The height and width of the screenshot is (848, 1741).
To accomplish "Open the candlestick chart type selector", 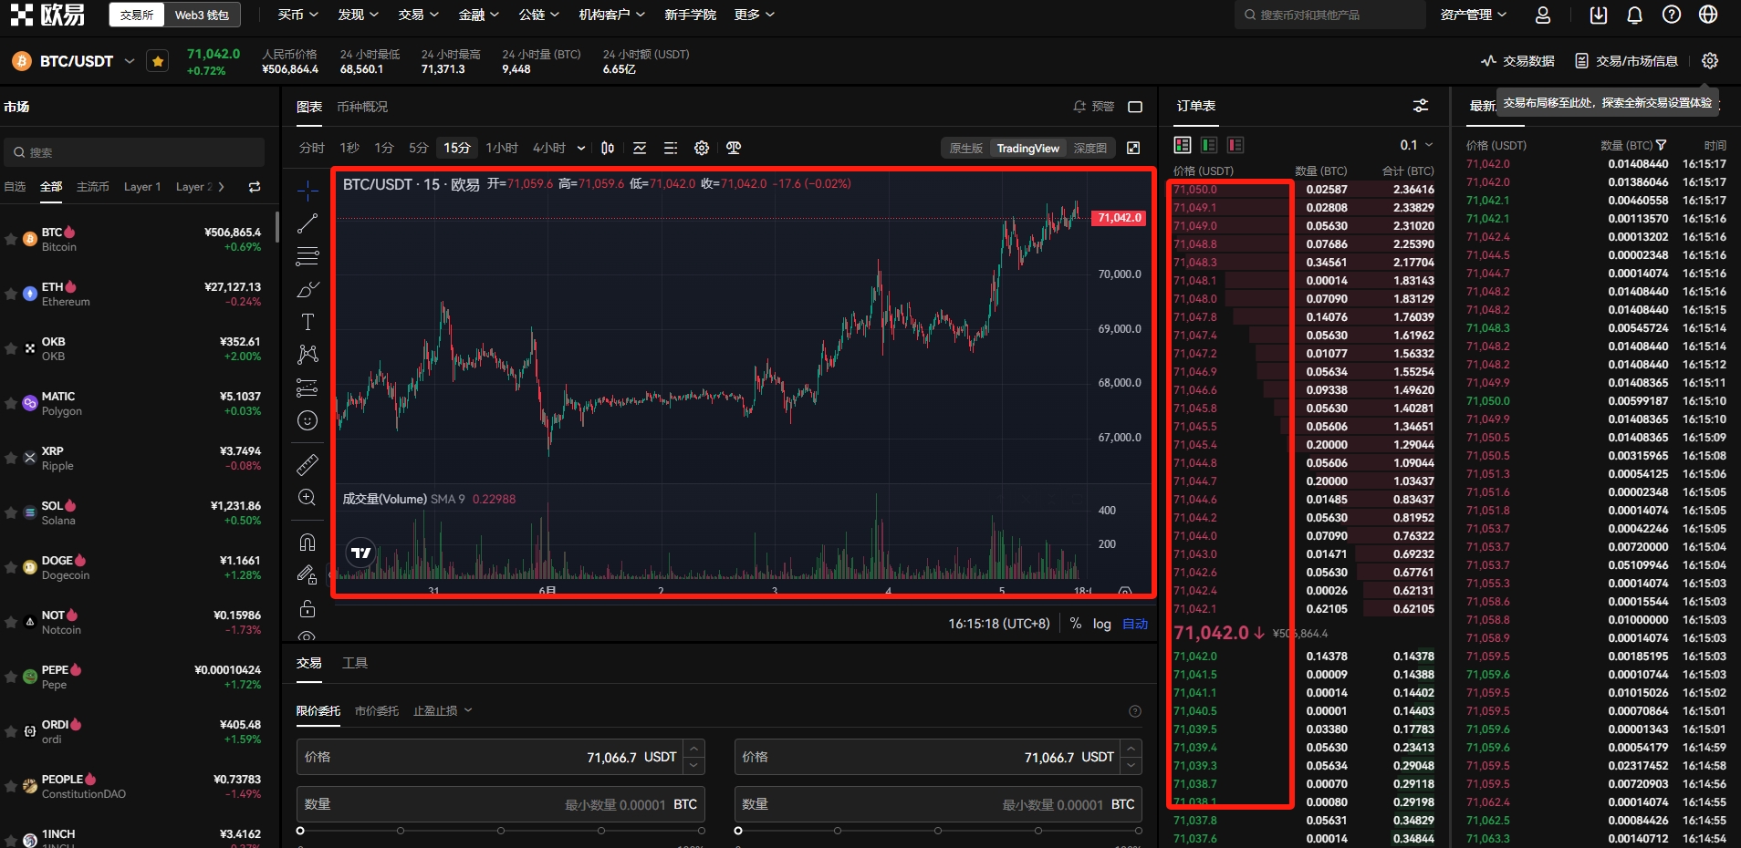I will pyautogui.click(x=608, y=148).
